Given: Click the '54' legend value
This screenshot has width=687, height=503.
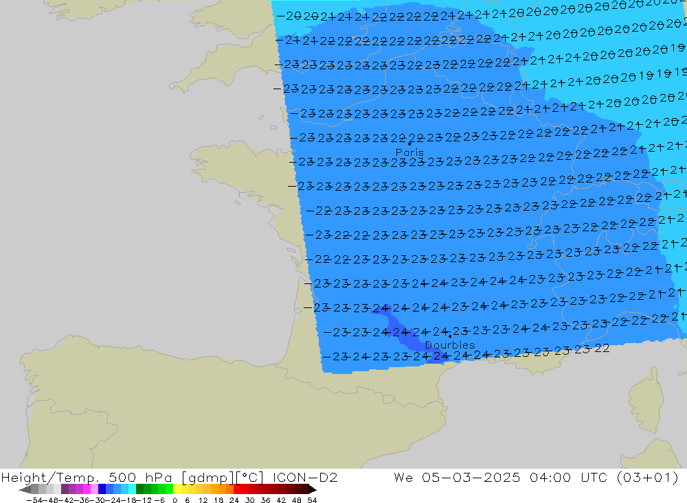Looking at the screenshot, I should point(312,500).
